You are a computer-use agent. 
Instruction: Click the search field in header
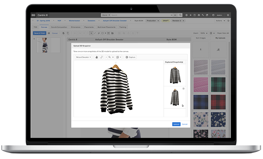pyautogui.click(x=139, y=15)
